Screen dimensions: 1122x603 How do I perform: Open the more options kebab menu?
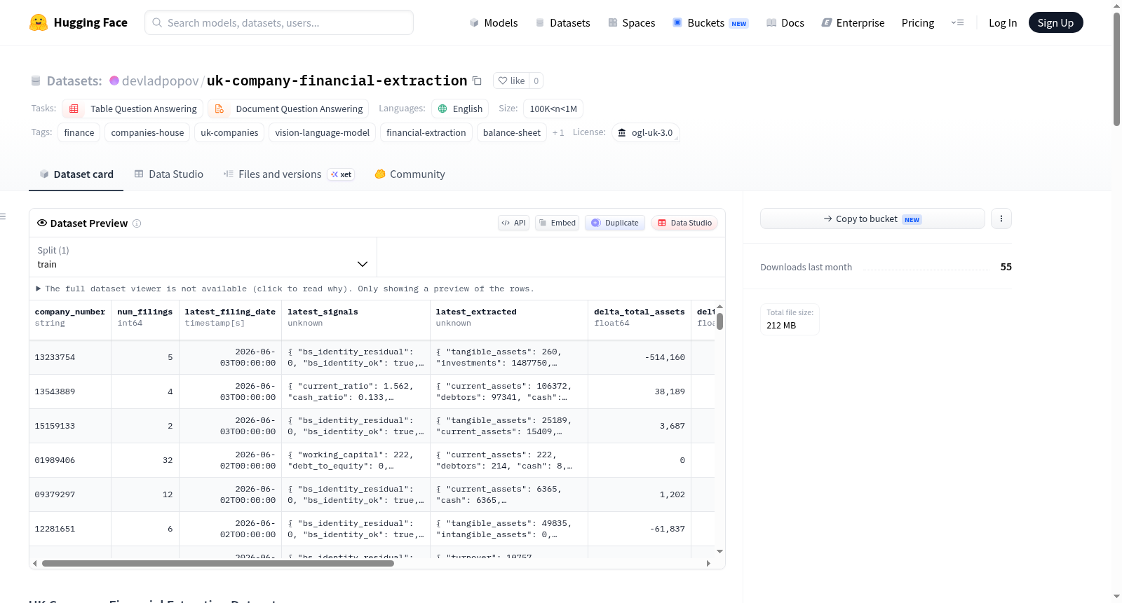[1001, 219]
